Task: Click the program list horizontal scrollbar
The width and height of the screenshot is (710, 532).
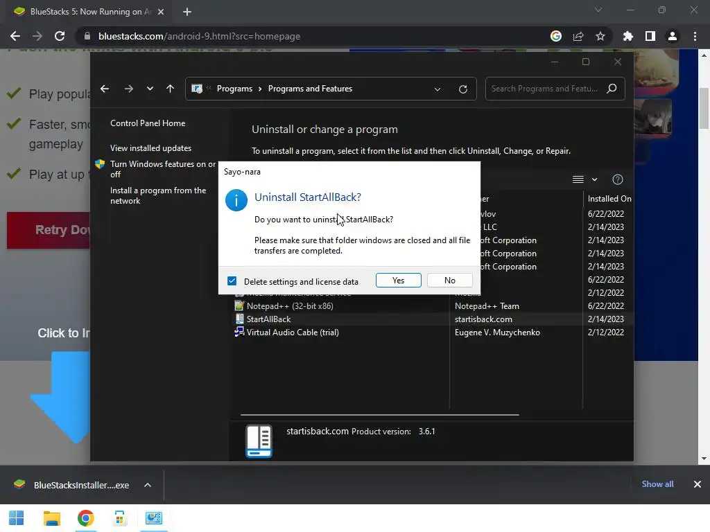Action: 379,414
